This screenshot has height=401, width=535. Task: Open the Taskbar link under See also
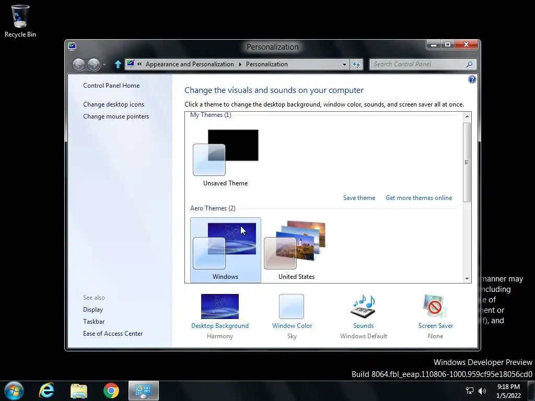point(94,322)
